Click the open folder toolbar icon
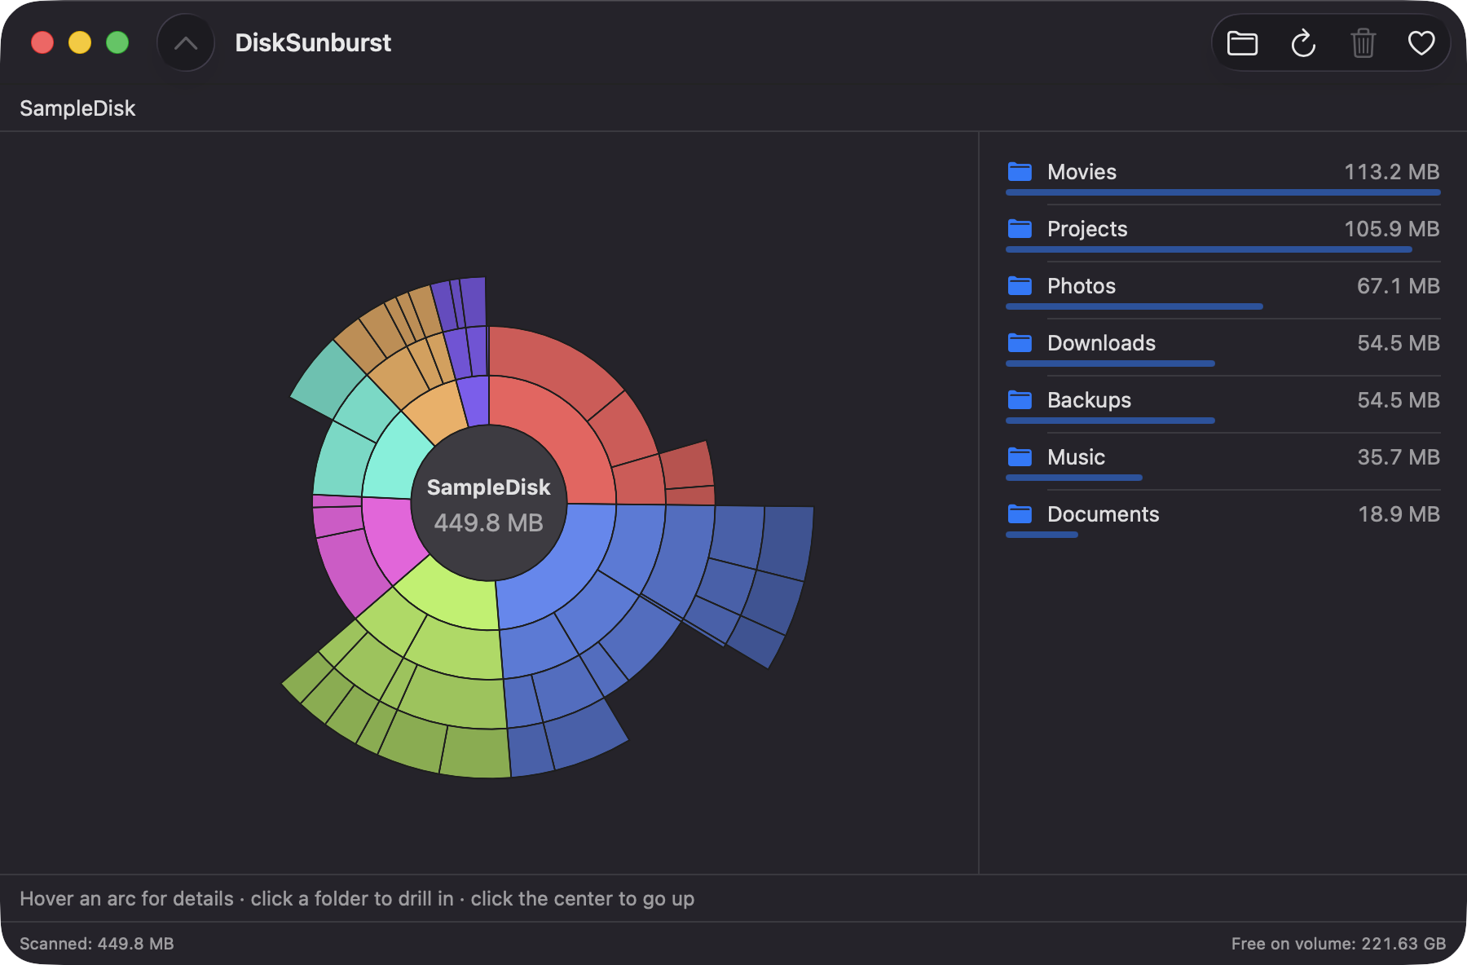 tap(1242, 43)
